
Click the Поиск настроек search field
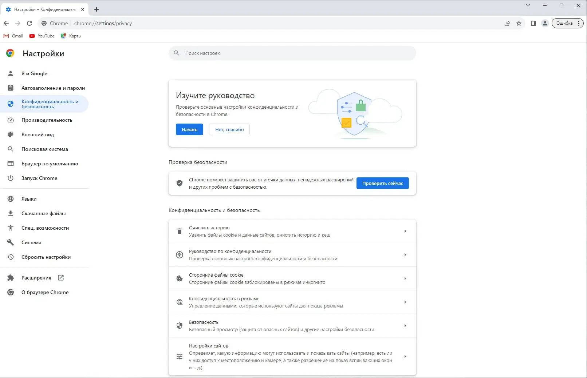pos(292,53)
